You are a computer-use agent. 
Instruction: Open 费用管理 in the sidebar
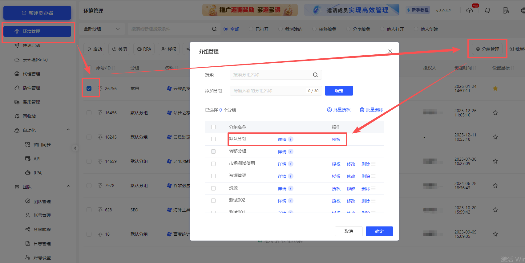(31, 102)
